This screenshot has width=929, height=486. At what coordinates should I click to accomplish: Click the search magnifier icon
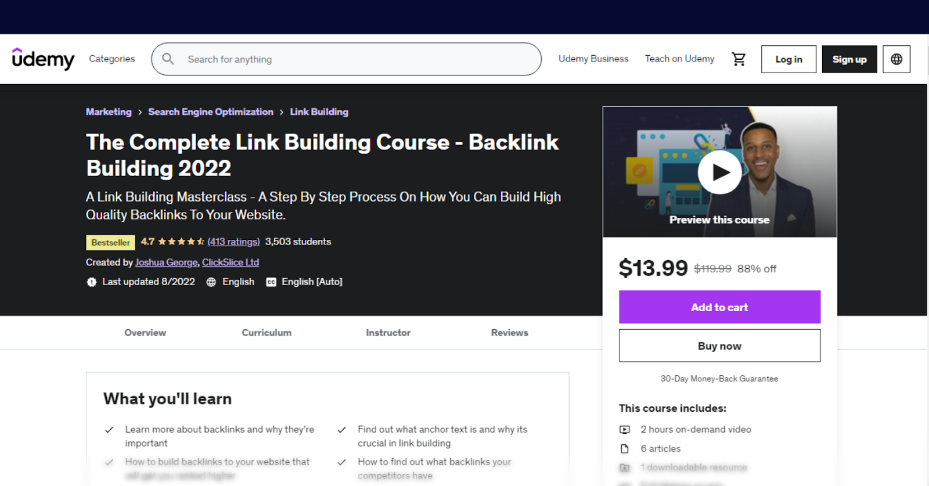pyautogui.click(x=168, y=59)
